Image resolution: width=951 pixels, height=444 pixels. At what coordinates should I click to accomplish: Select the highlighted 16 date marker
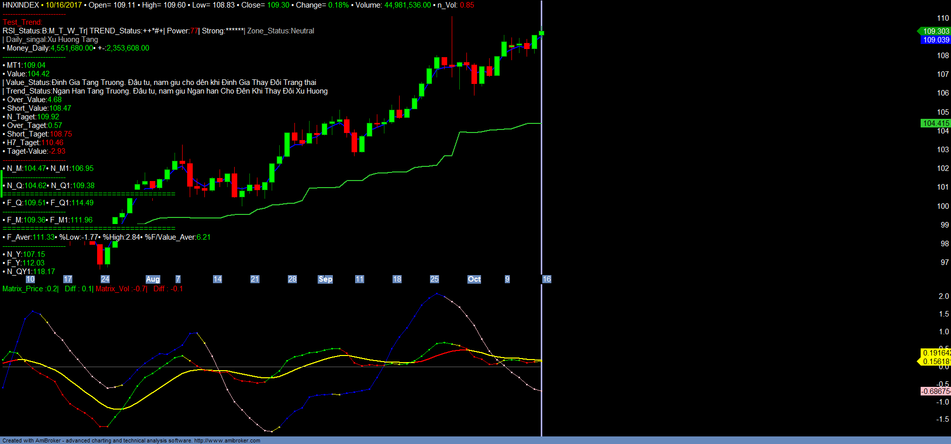point(546,279)
